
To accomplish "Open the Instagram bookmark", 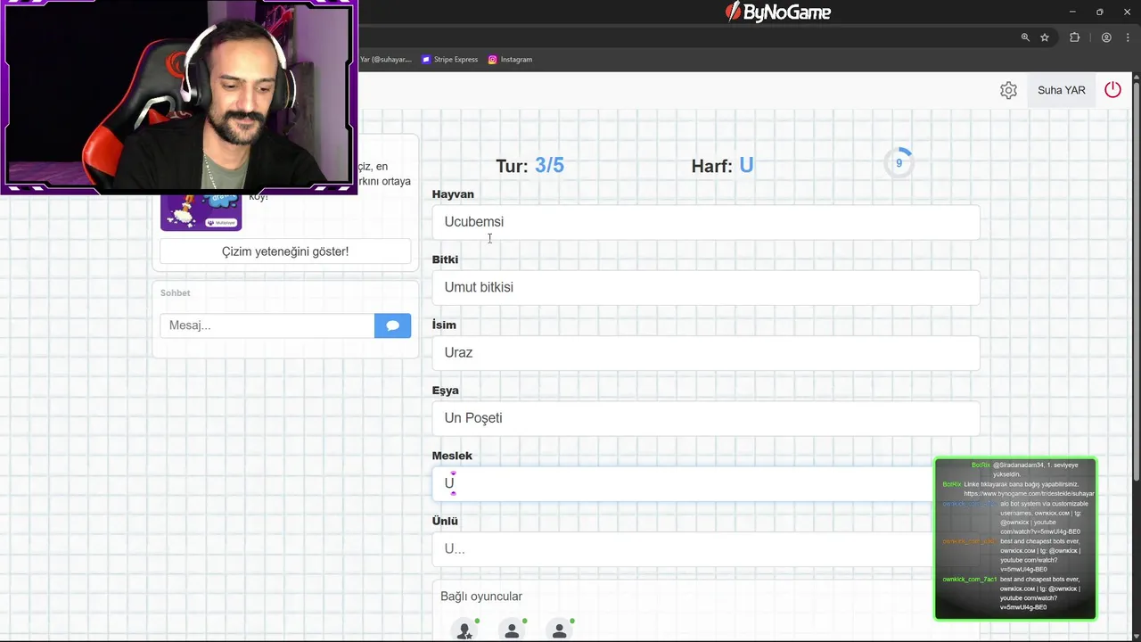I will point(510,60).
